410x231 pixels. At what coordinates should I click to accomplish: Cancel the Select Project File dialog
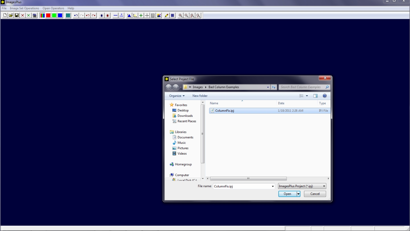click(315, 194)
